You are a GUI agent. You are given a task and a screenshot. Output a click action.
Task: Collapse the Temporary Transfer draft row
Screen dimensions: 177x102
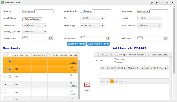click(97, 61)
